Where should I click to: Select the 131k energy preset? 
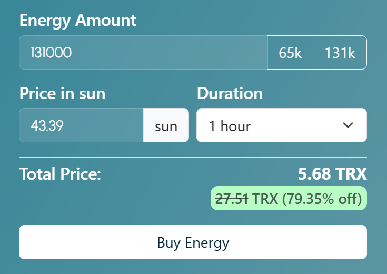[340, 53]
